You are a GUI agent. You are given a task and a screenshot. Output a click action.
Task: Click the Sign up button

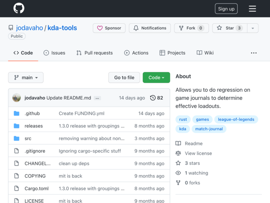[x=226, y=8]
